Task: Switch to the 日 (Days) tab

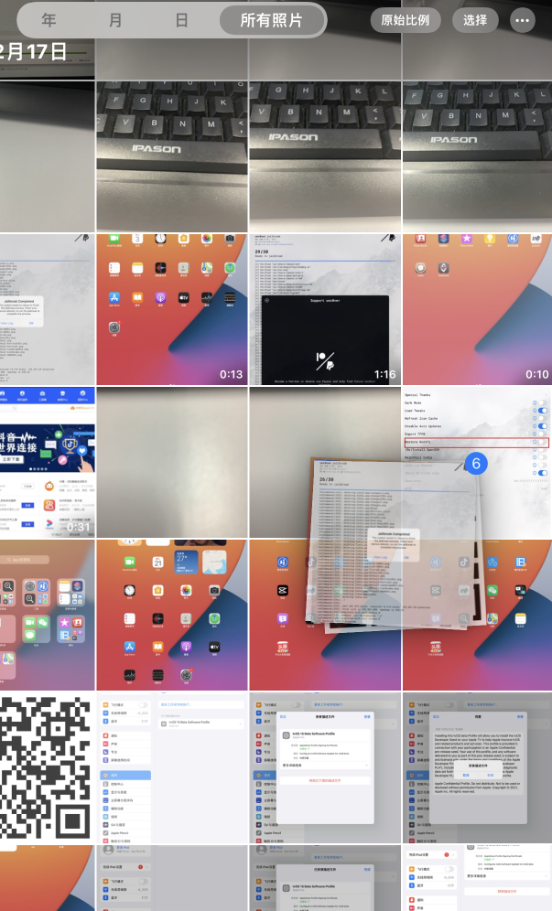Action: pyautogui.click(x=182, y=20)
